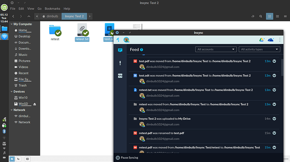The height and width of the screenshot is (162, 290).
Task: Show places sidebar toggle in status bar
Action: point(12,159)
